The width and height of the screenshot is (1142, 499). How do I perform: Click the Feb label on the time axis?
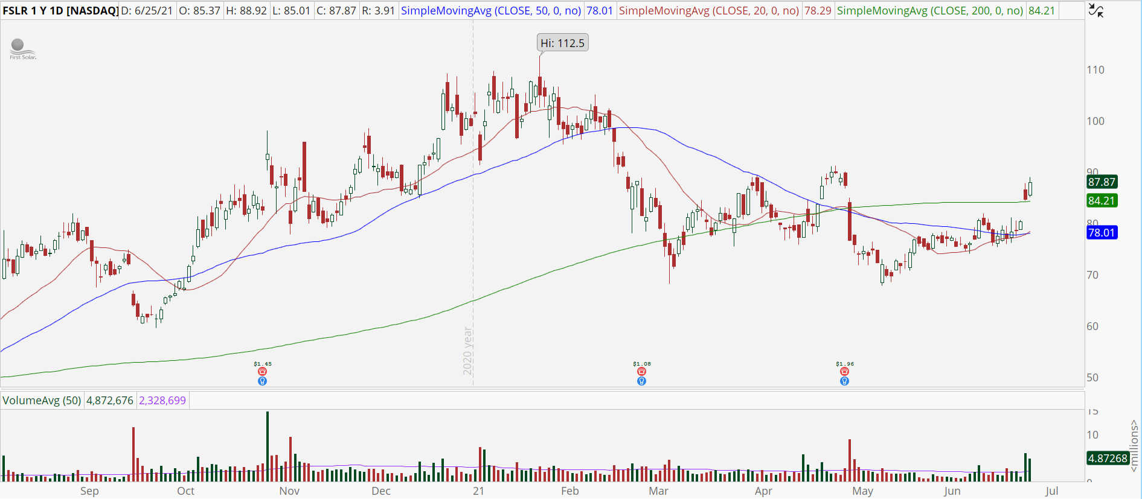(x=570, y=491)
